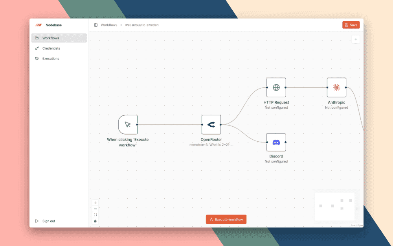Click Not configured under Discord
The width and height of the screenshot is (393, 246).
click(x=276, y=161)
